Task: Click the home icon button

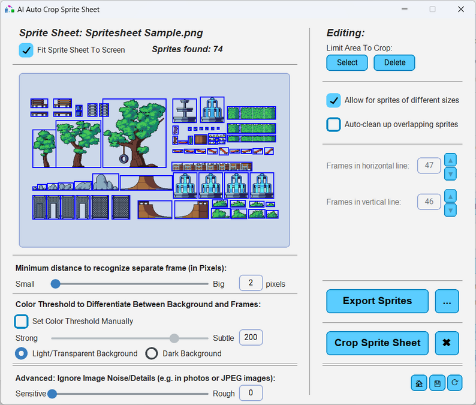Action: 419,383
